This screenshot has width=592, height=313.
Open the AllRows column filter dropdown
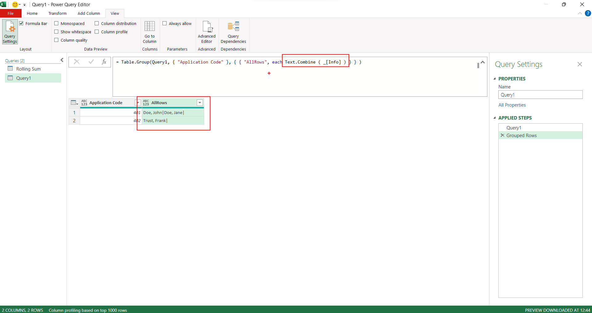point(200,103)
